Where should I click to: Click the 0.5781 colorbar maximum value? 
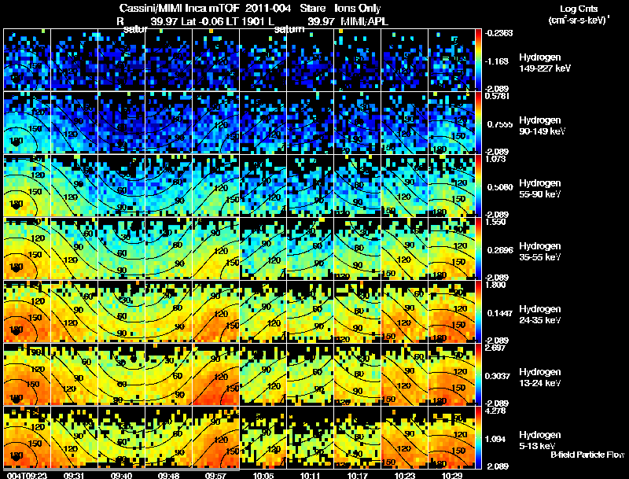coord(497,96)
